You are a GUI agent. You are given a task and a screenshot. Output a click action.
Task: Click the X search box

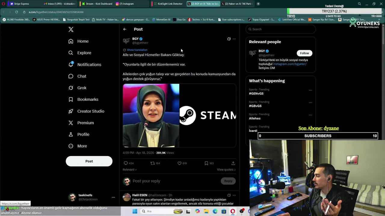point(281,29)
